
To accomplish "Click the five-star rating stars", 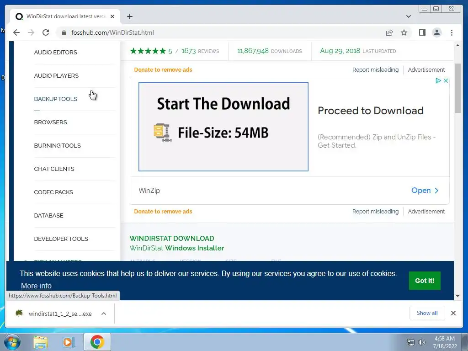I will 148,51.
